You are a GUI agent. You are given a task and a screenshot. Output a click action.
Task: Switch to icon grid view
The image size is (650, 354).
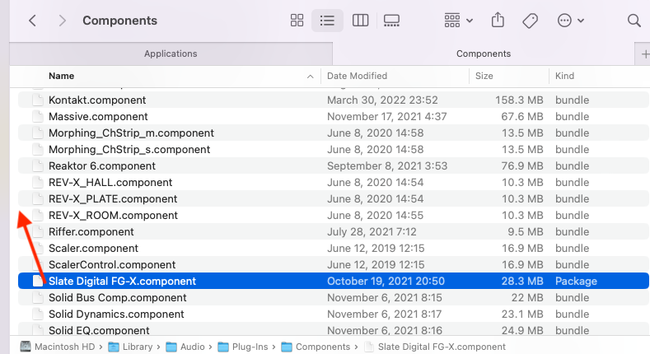(x=297, y=21)
